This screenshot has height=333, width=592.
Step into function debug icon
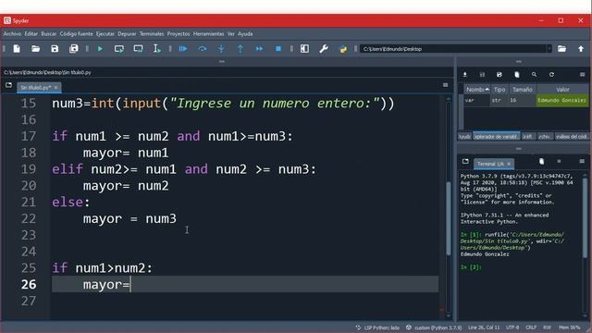tap(221, 49)
